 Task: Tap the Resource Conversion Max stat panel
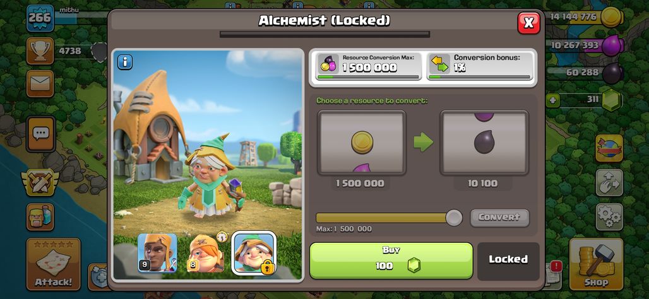pos(368,66)
